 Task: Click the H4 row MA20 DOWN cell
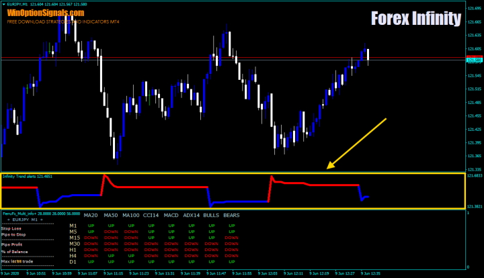[91, 256]
